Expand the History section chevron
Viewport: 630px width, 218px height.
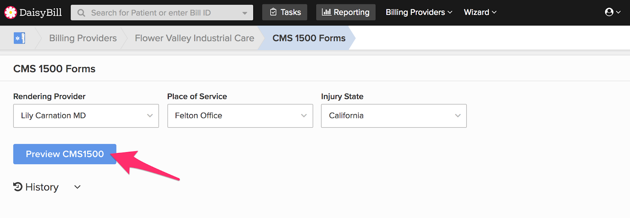[78, 187]
